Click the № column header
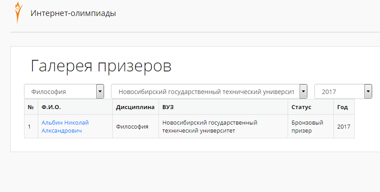The image size is (380, 192). click(x=31, y=107)
